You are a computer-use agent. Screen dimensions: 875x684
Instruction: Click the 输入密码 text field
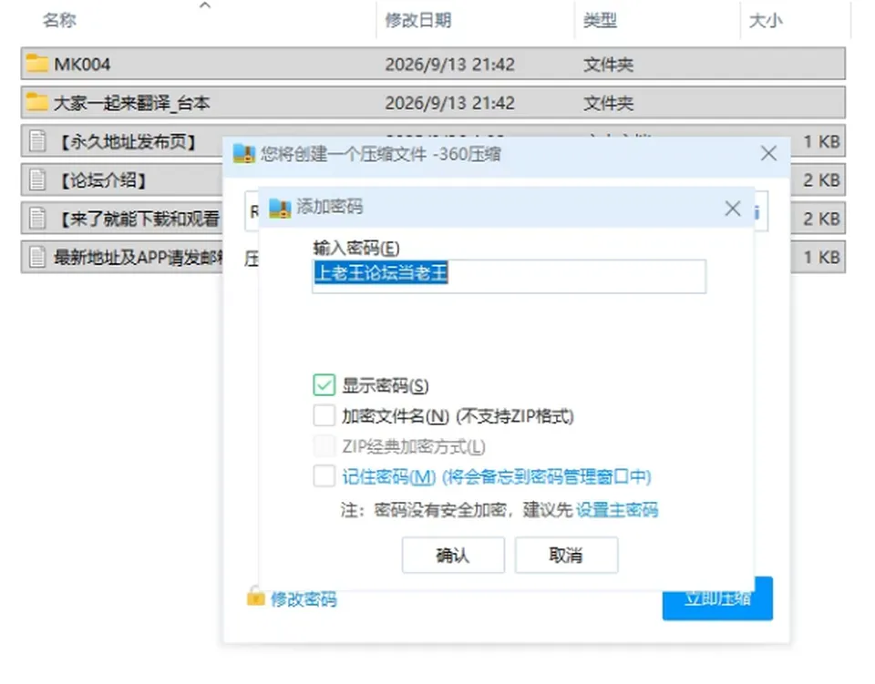point(509,276)
